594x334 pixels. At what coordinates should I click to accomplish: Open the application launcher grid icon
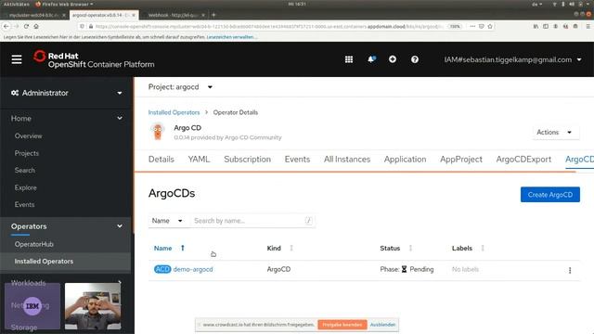coord(349,59)
